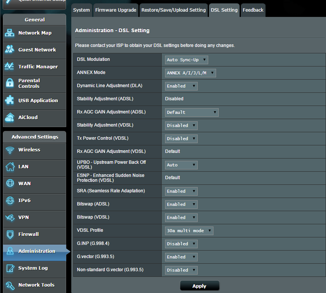
Task: Open Wireless settings label
Action: (29, 150)
